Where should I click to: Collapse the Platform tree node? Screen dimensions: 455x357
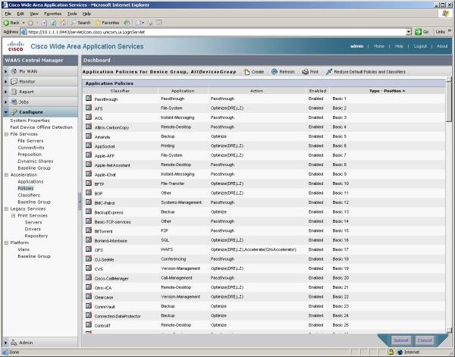click(x=6, y=243)
